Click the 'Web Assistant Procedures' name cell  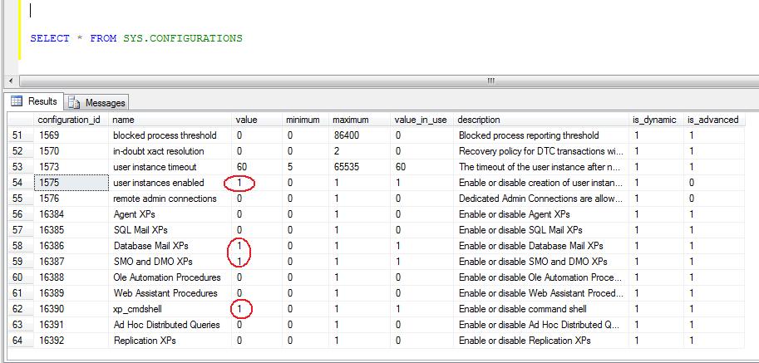[x=171, y=293]
